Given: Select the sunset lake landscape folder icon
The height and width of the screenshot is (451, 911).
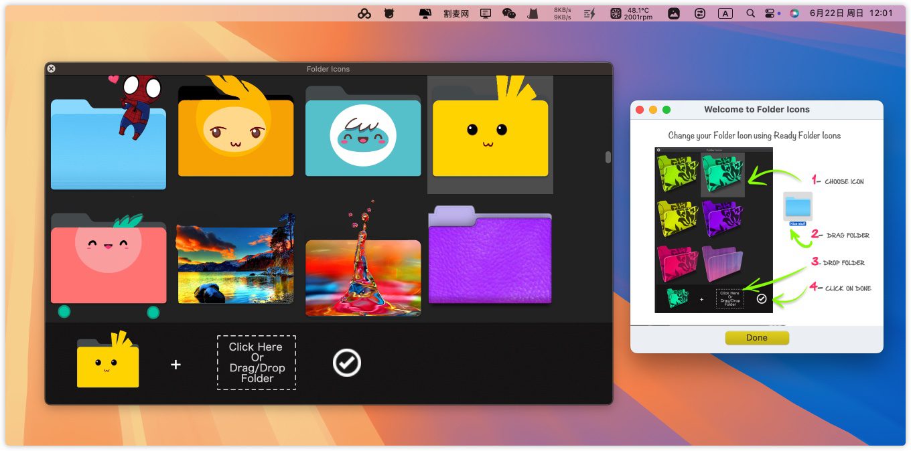Looking at the screenshot, I should 236,258.
